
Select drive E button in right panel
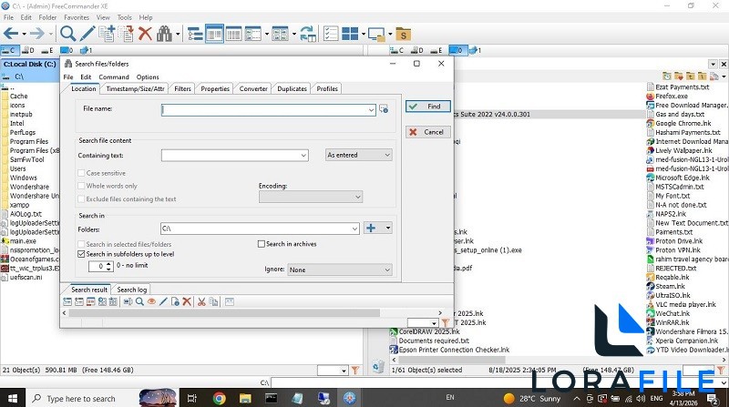tap(436, 50)
